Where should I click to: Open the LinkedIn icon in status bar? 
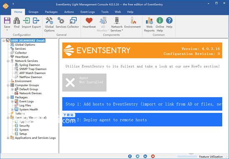(x=145, y=156)
